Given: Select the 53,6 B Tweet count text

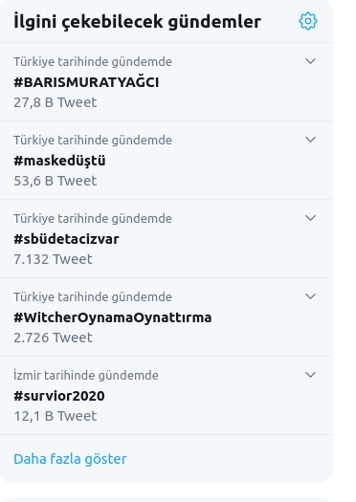Looking at the screenshot, I should [x=56, y=181].
